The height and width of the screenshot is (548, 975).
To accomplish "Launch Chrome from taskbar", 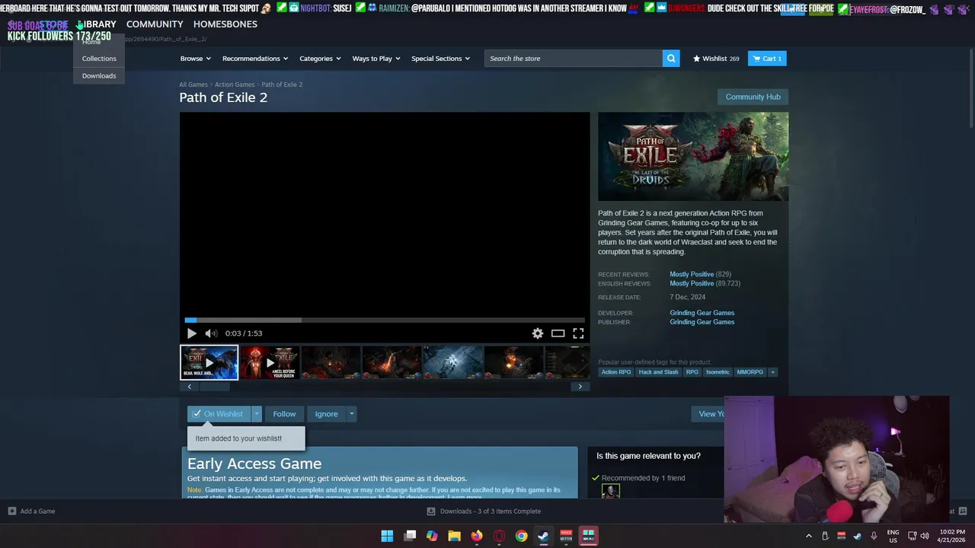I will click(x=521, y=536).
